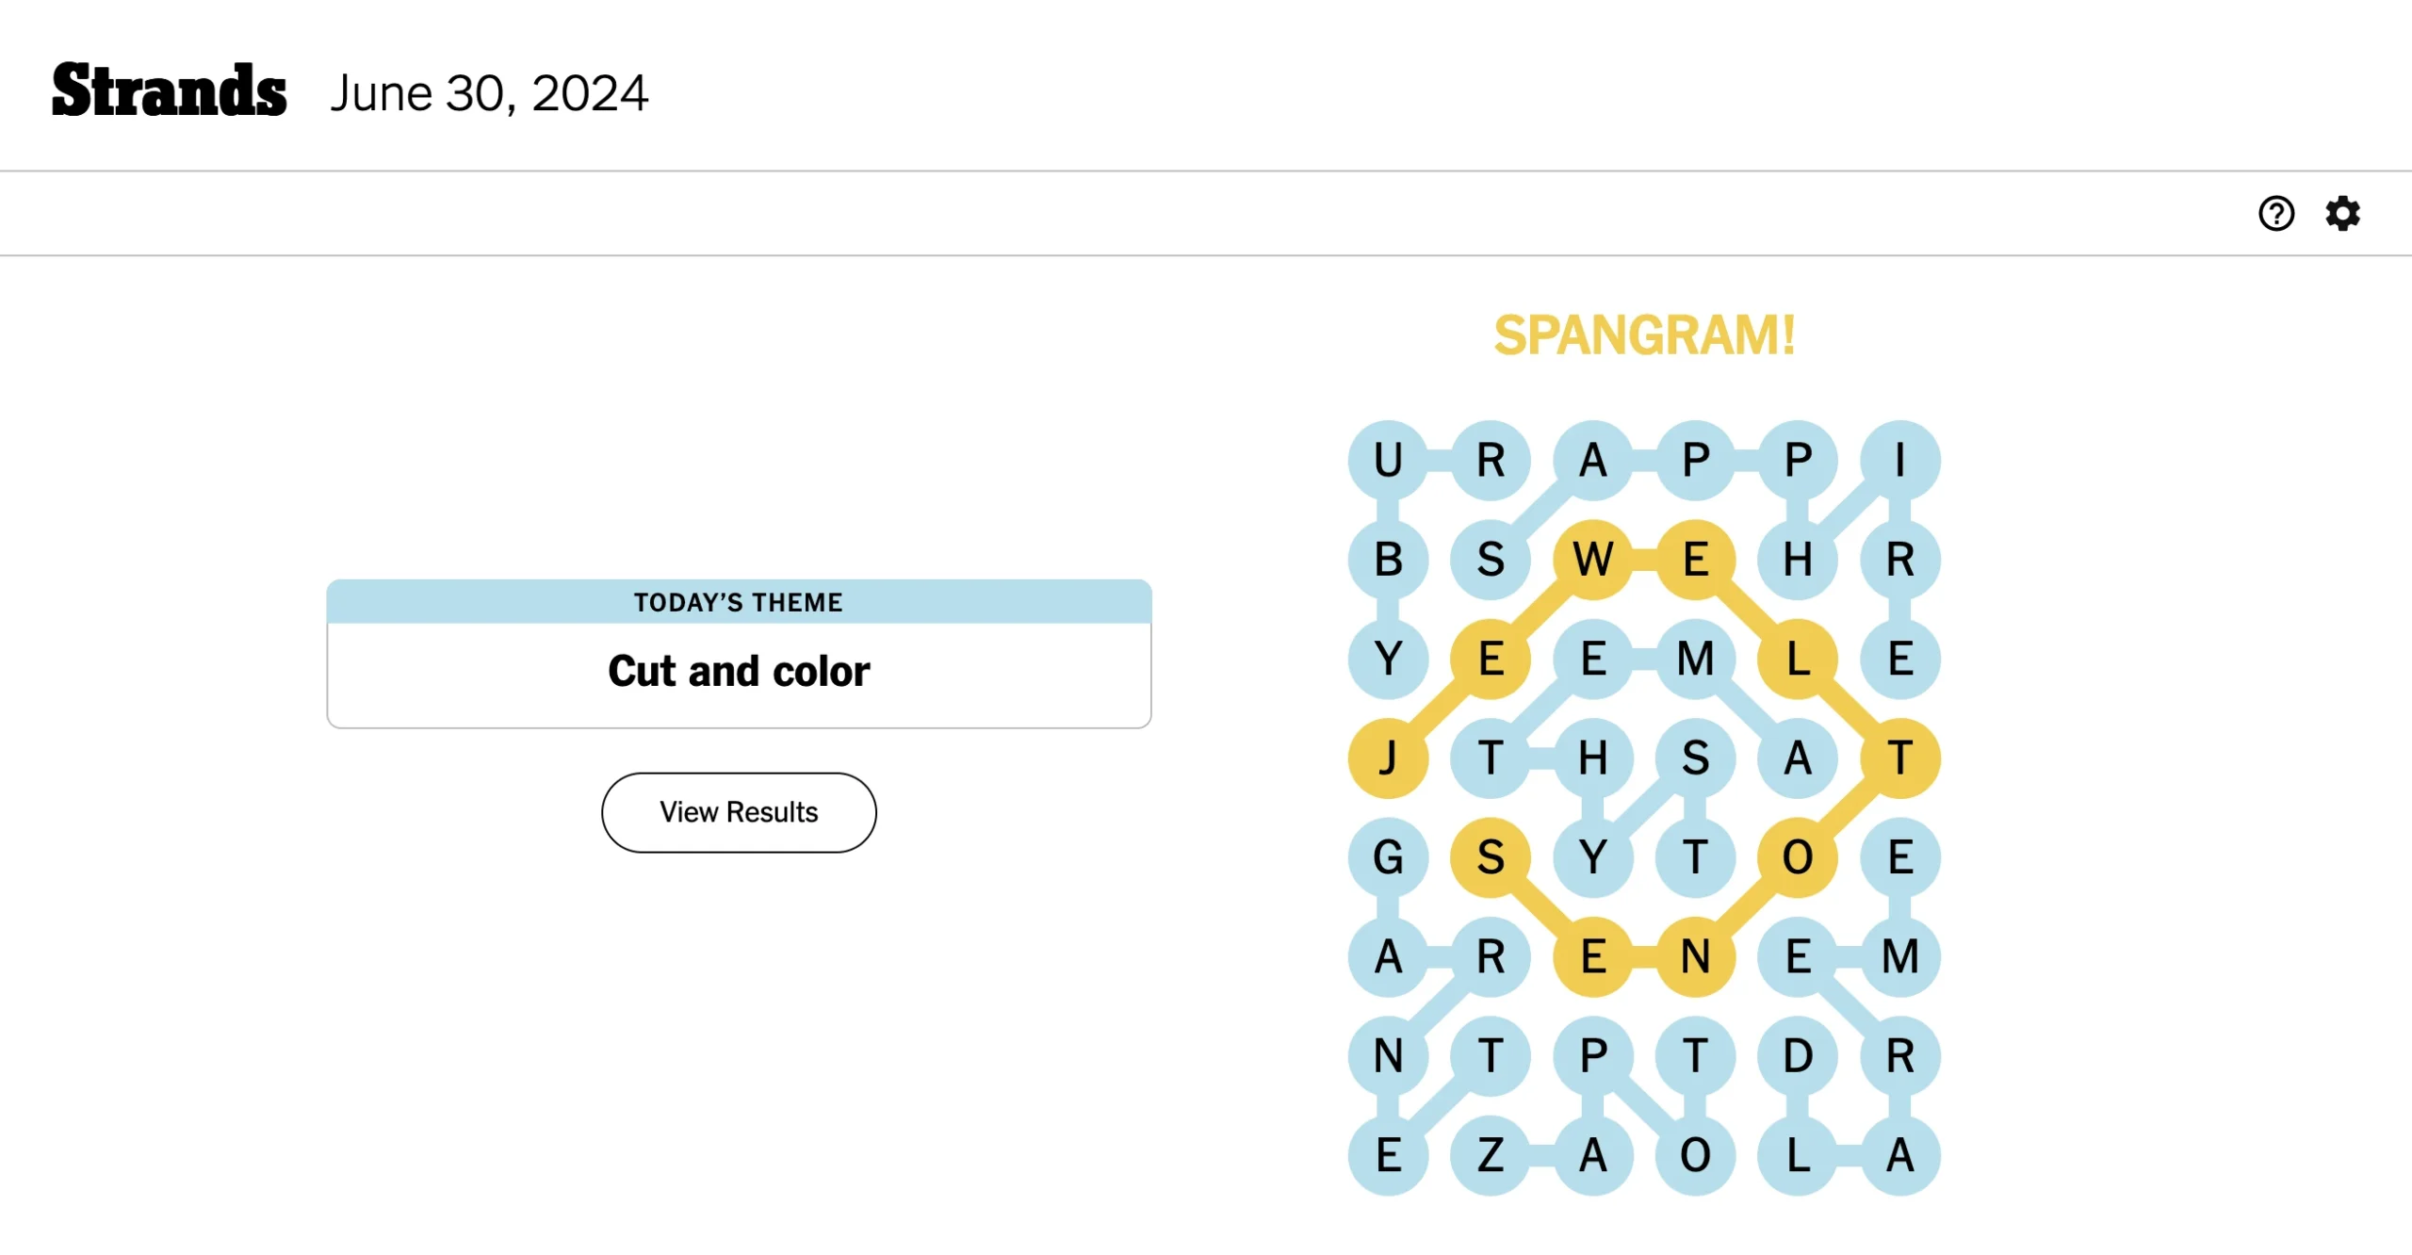
Task: Select the yellow O letter tile
Action: coord(1798,857)
